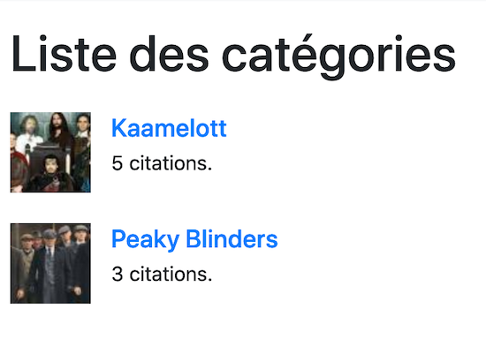The height and width of the screenshot is (339, 486).
Task: Click the number 3 in Peaky Blinders' count
Action: (118, 275)
